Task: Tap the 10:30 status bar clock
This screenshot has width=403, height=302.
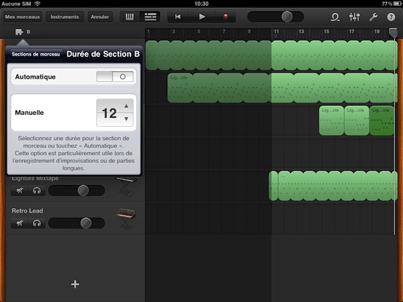Action: pos(201,3)
